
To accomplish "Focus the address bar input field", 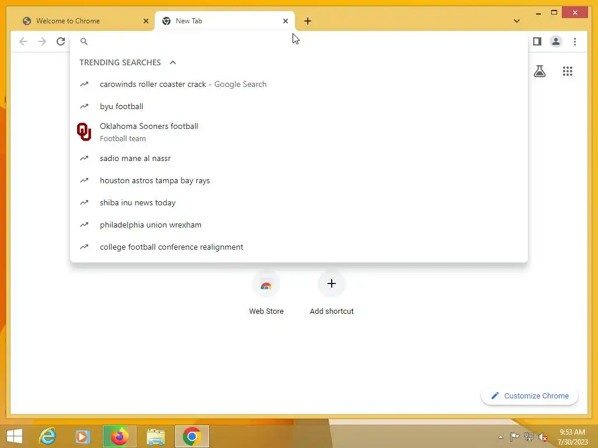I will pos(299,41).
